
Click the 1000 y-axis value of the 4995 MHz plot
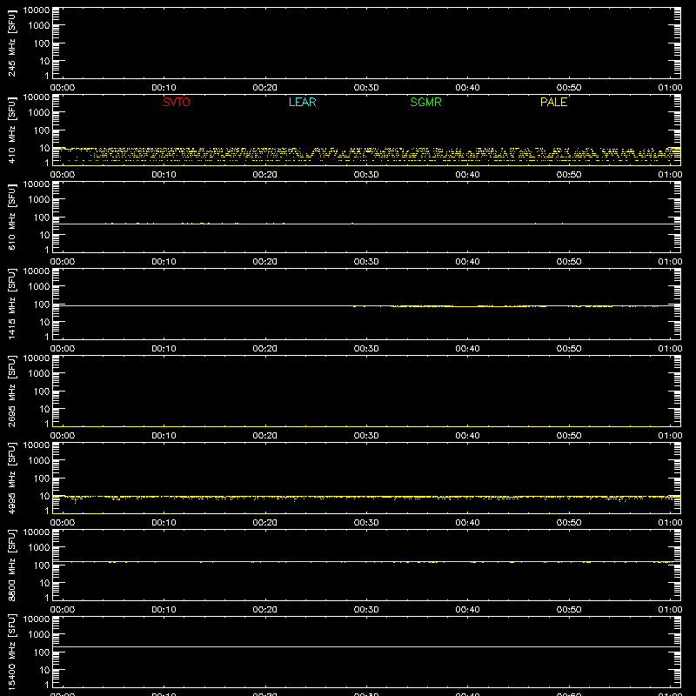[x=39, y=461]
